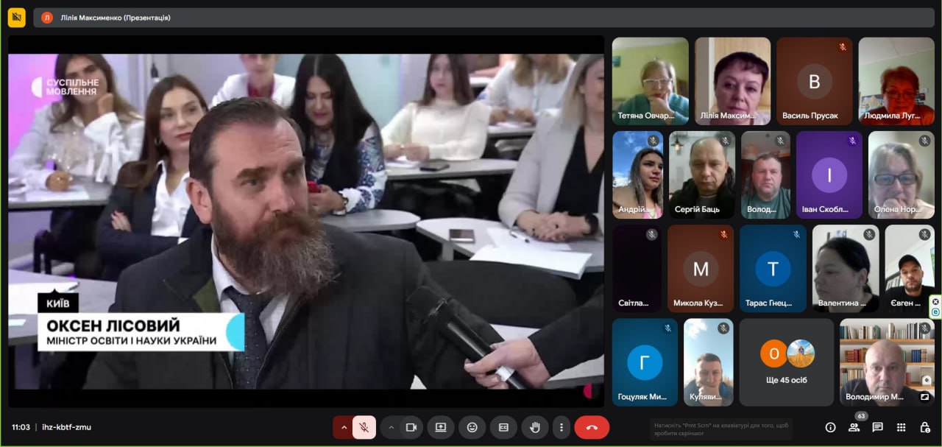Expand video settings arrow beside camera
The width and height of the screenshot is (942, 447).
(391, 427)
